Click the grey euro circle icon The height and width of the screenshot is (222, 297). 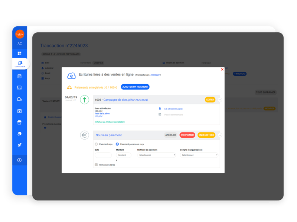85,135
